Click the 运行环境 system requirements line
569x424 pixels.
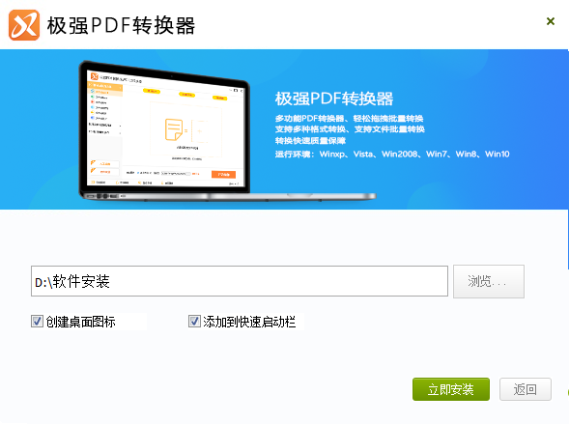point(392,155)
